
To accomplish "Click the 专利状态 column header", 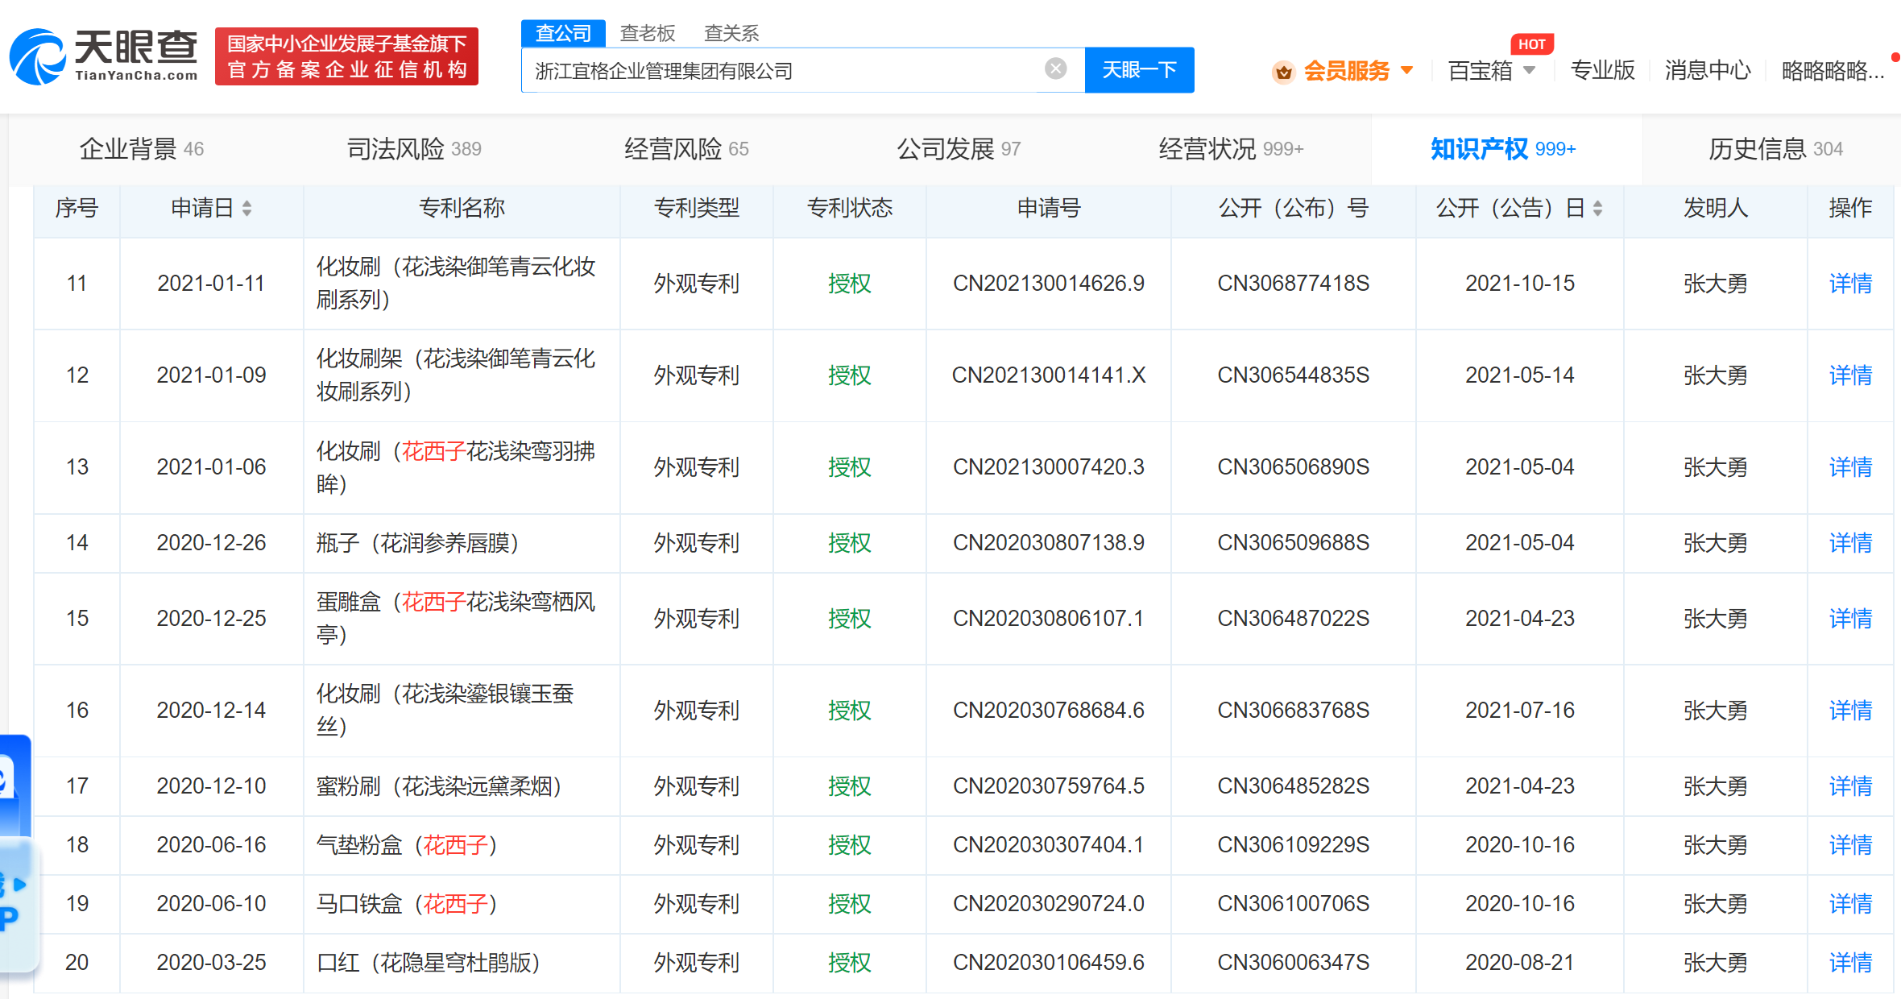I will pyautogui.click(x=849, y=209).
